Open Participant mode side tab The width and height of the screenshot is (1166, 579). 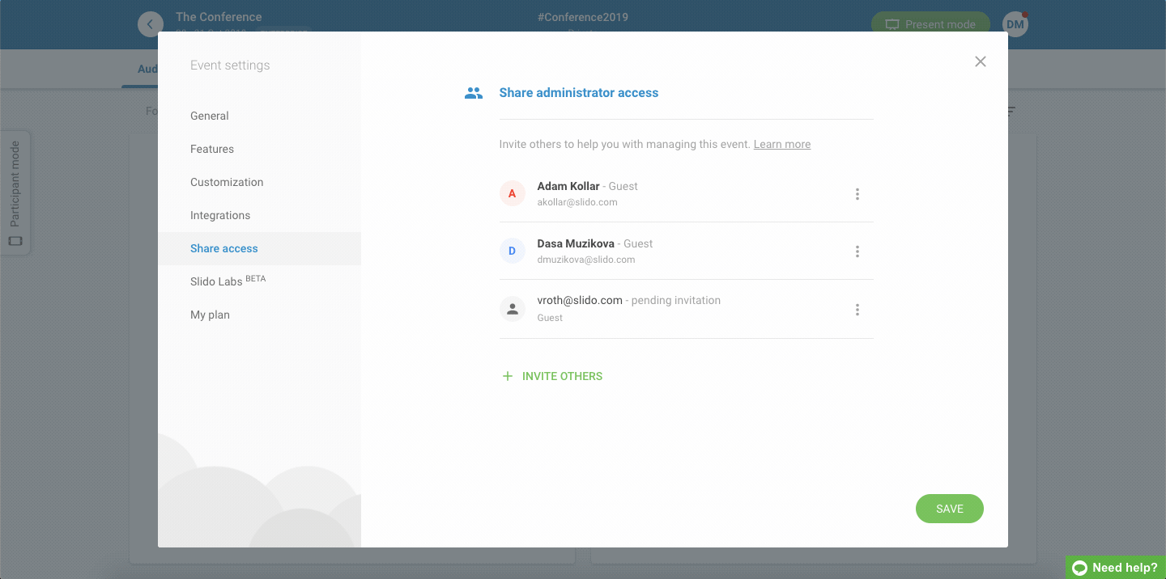click(x=15, y=193)
